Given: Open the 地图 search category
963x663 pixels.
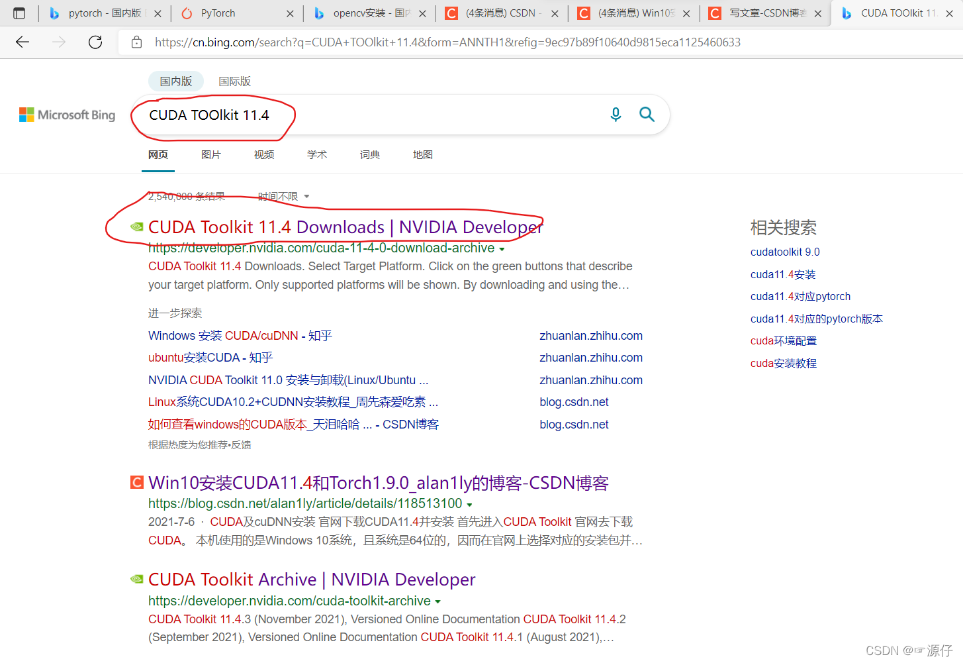Looking at the screenshot, I should coord(423,154).
